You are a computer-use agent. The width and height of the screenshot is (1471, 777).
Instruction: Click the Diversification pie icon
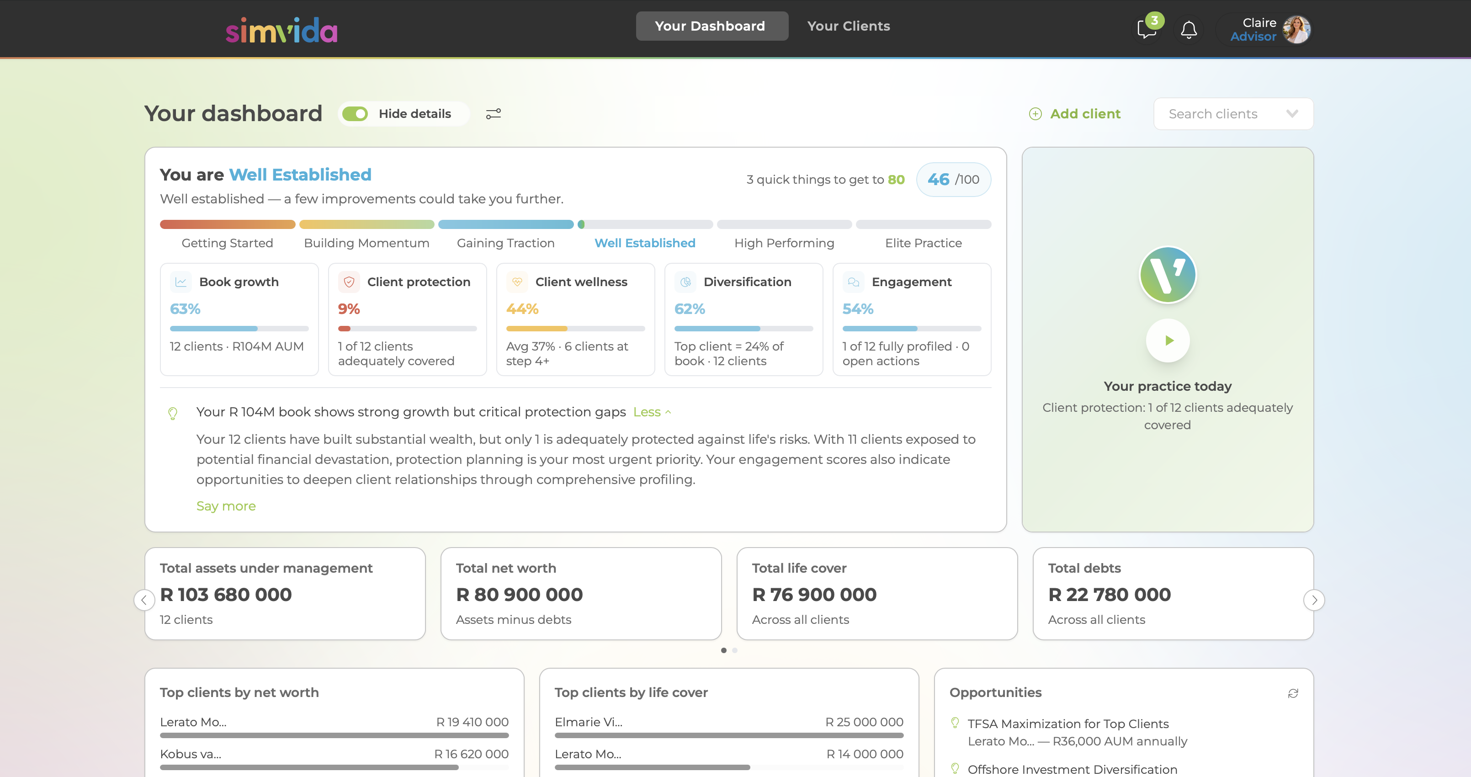click(685, 282)
